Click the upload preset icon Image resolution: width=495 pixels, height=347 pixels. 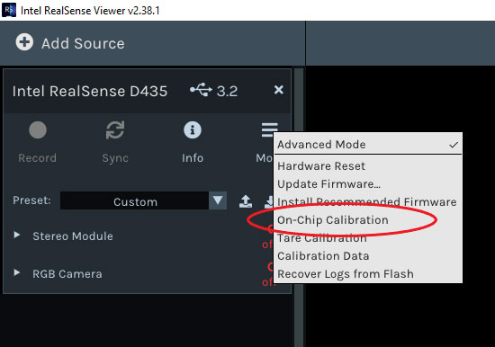pos(246,201)
